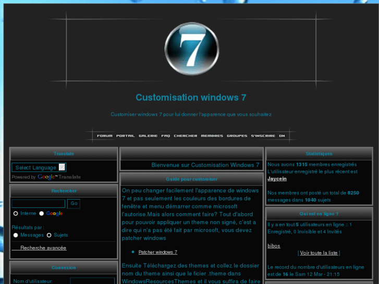Focus the Rechercher search text field

(39, 204)
